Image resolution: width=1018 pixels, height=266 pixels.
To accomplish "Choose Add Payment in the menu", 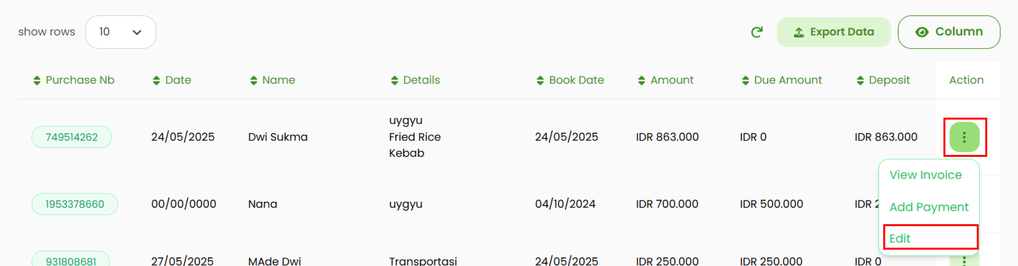I will (x=928, y=207).
